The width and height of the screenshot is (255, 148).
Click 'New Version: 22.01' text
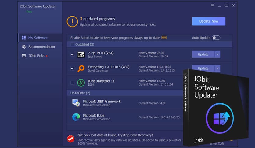coord(151,53)
